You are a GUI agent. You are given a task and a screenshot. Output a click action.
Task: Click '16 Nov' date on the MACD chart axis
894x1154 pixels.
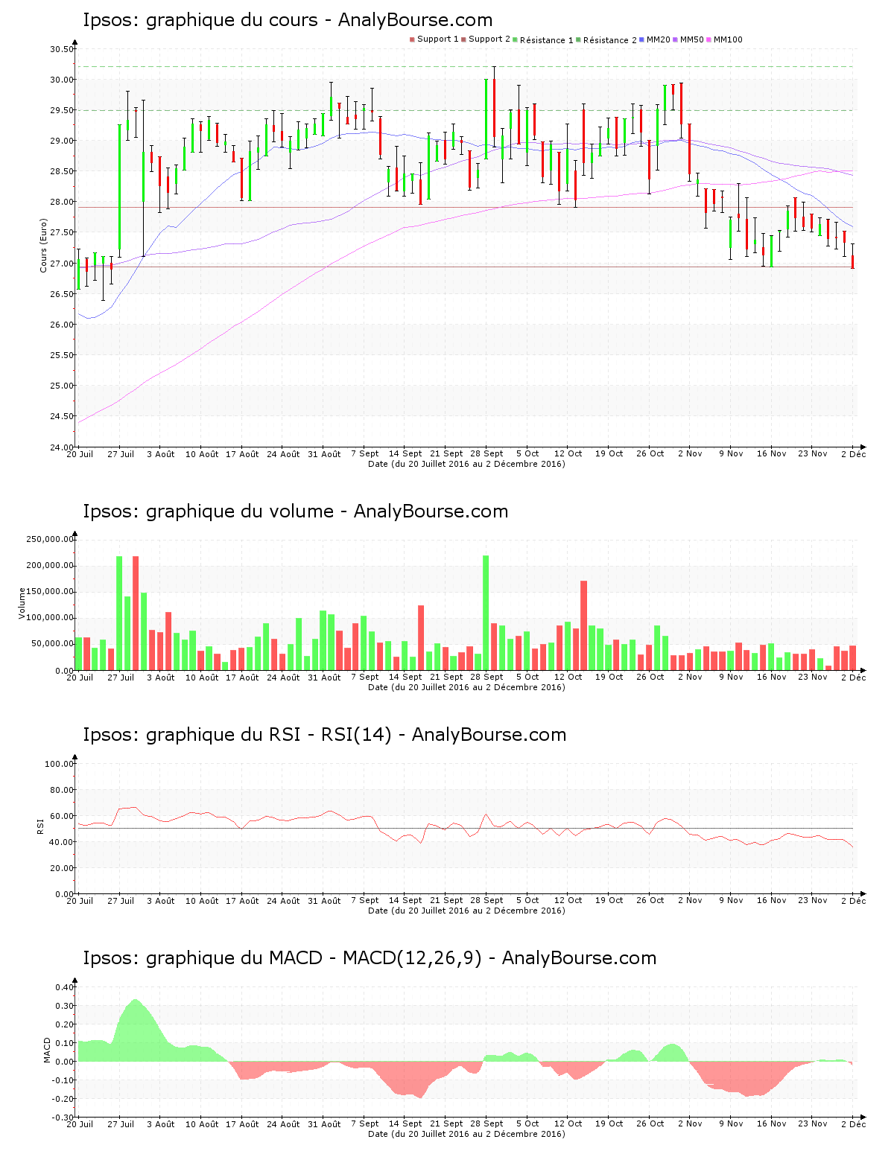coord(771,1123)
